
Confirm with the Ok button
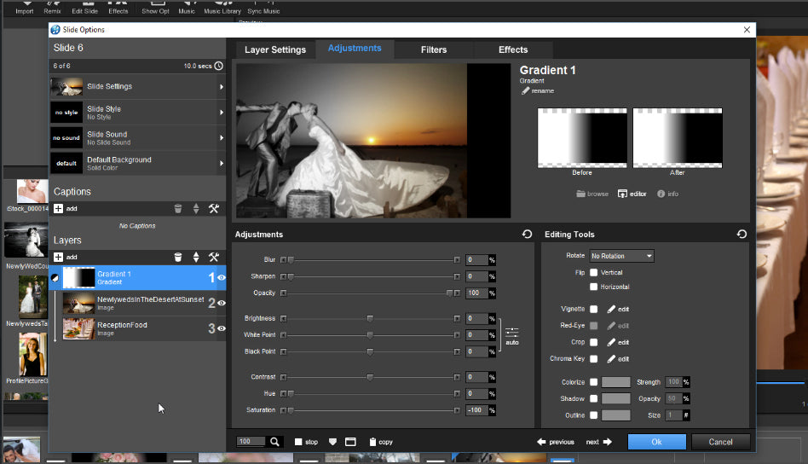pos(656,442)
